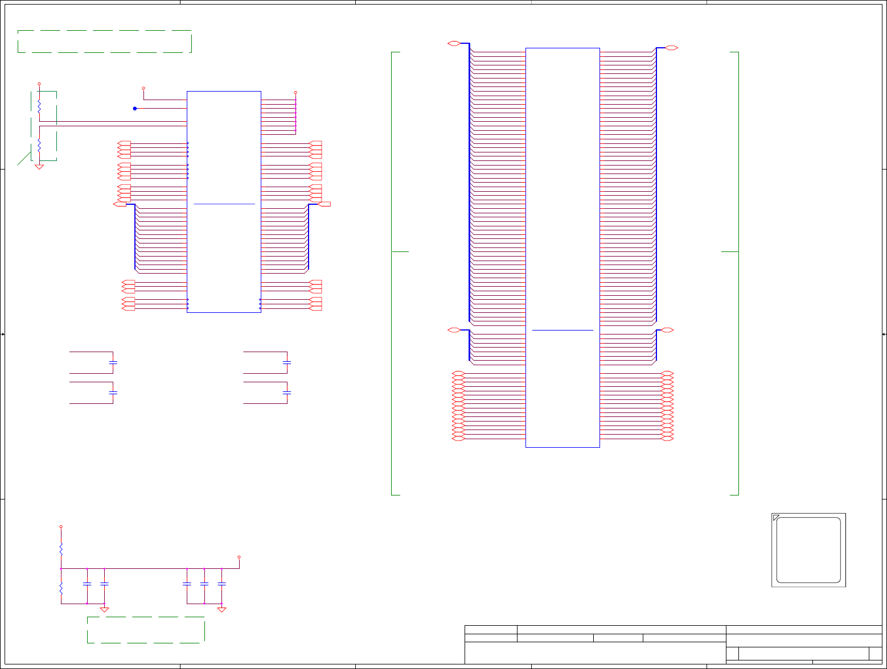Screen dimensions: 887x669
Task: Click power symbol feeding the small IC's right pins
Action: [295, 92]
